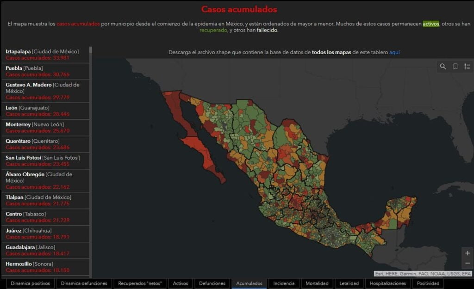
Task: Open the Defunciones tab
Action: 212,283
